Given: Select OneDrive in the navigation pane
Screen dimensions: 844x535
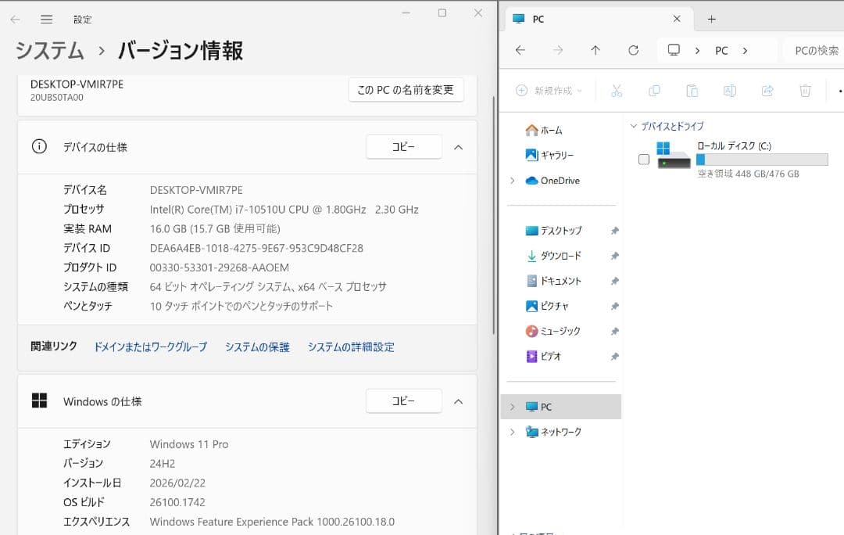Looking at the screenshot, I should pyautogui.click(x=553, y=181).
